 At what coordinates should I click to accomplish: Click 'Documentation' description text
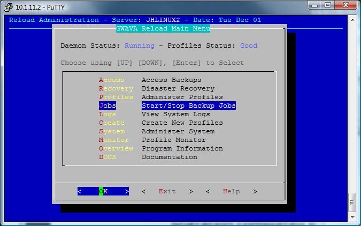(x=170, y=157)
